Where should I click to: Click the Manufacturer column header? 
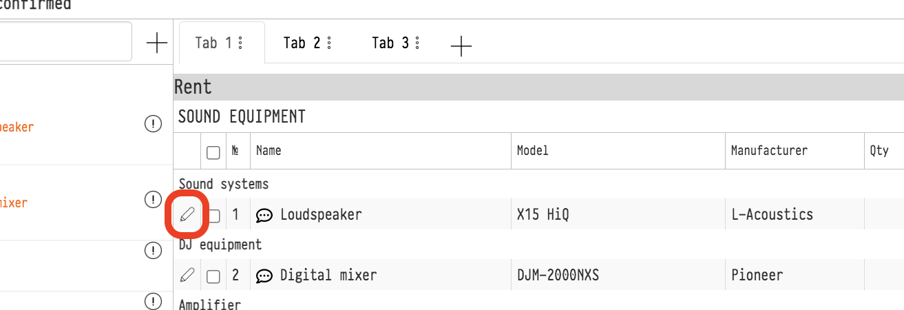pyautogui.click(x=768, y=151)
